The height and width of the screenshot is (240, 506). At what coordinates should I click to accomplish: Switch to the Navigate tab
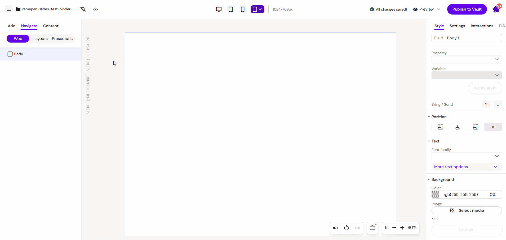[29, 26]
